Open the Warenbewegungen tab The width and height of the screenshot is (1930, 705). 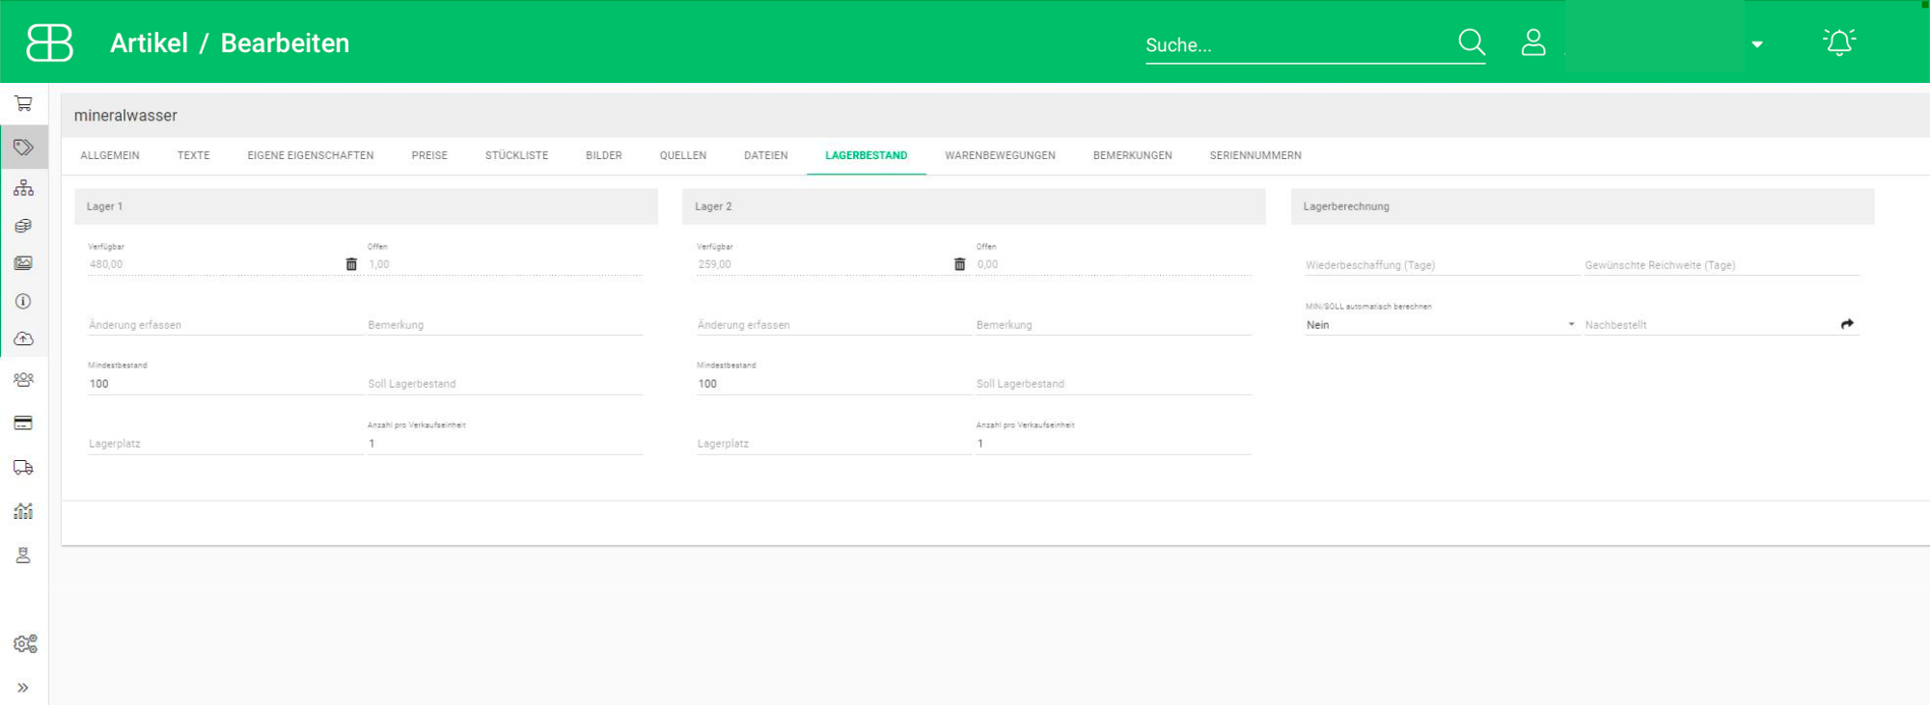(1000, 155)
